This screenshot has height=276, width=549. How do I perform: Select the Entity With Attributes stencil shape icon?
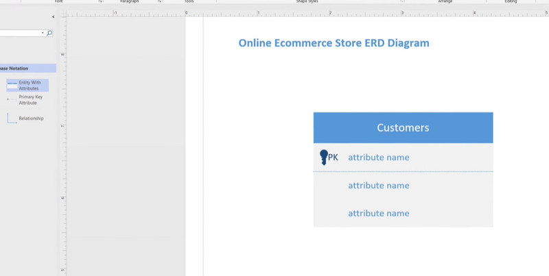pos(12,85)
